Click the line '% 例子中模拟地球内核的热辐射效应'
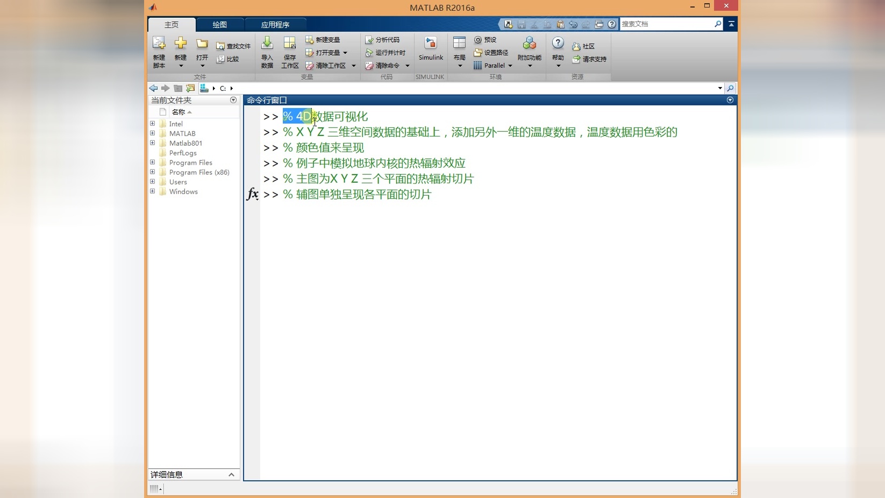 coord(374,163)
